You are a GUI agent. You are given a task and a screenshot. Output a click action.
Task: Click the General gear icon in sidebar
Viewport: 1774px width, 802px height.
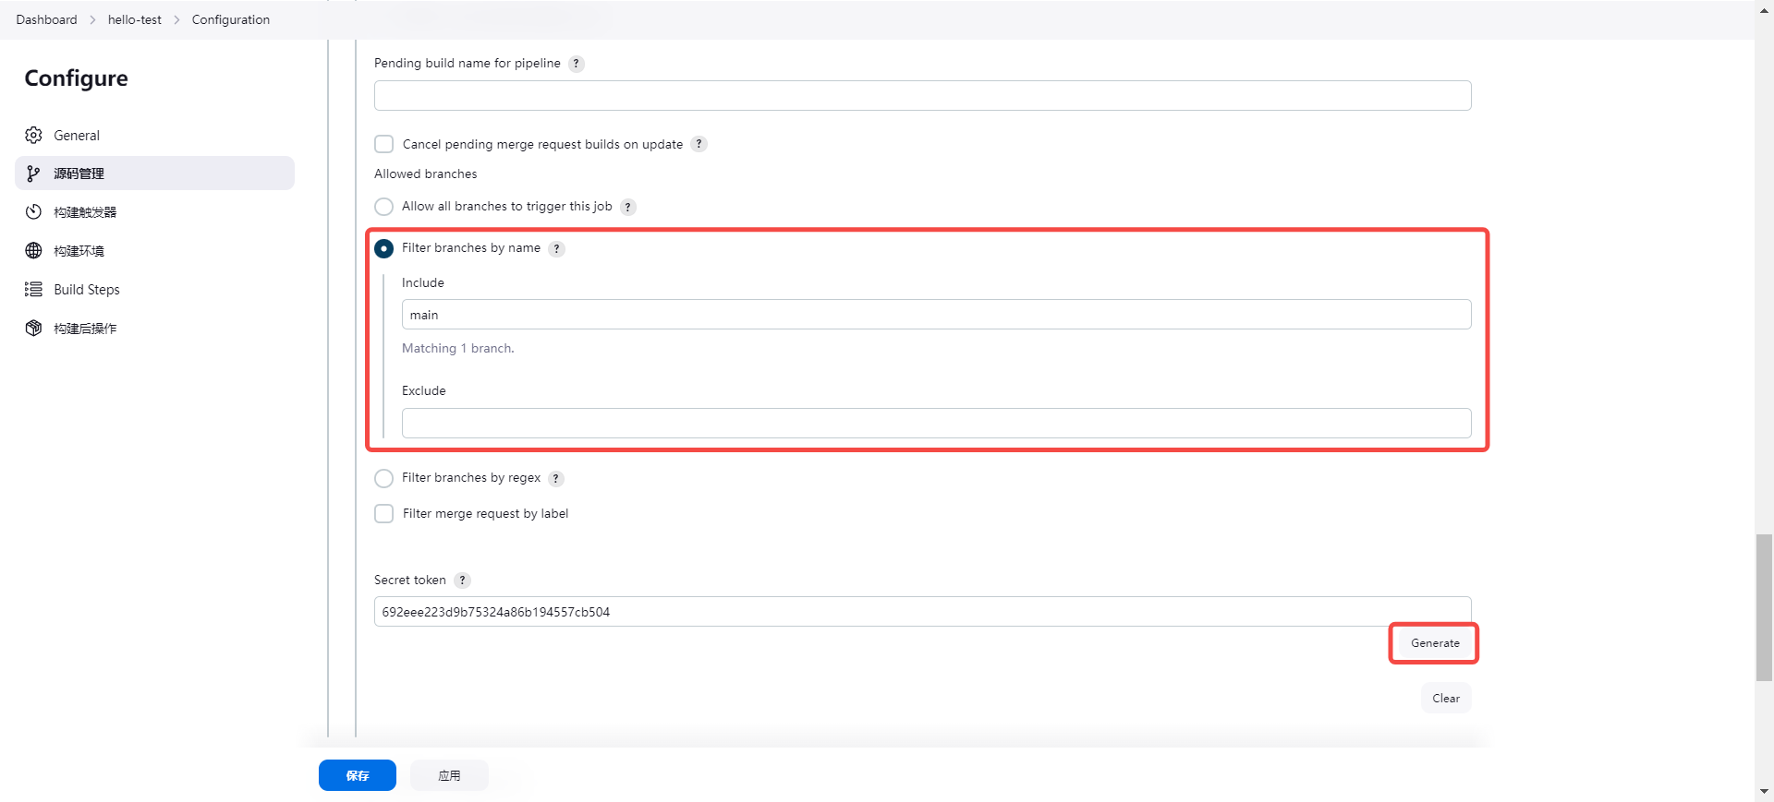[34, 136]
